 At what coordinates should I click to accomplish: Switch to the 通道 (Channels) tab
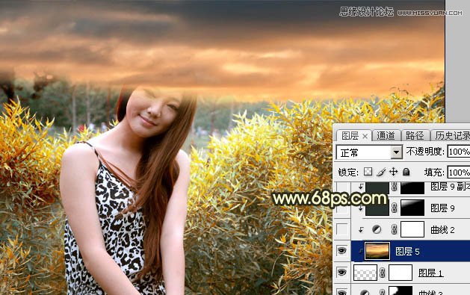pos(386,136)
